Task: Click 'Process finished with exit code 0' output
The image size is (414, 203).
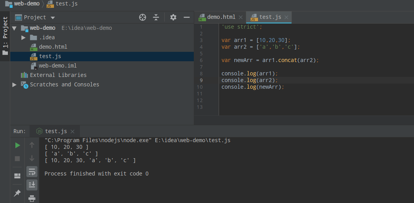Action: coord(97,174)
